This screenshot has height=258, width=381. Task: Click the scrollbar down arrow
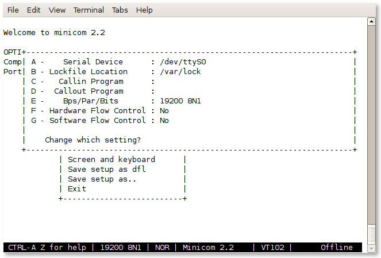coord(371,248)
